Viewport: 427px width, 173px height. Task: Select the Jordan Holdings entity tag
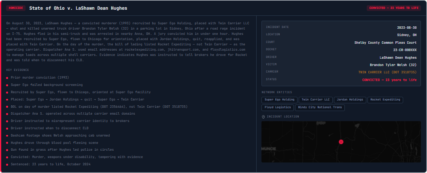[x=350, y=100]
